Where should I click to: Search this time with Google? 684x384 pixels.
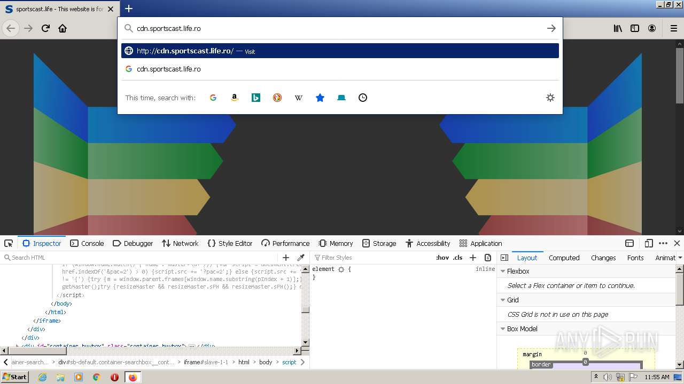(x=213, y=98)
